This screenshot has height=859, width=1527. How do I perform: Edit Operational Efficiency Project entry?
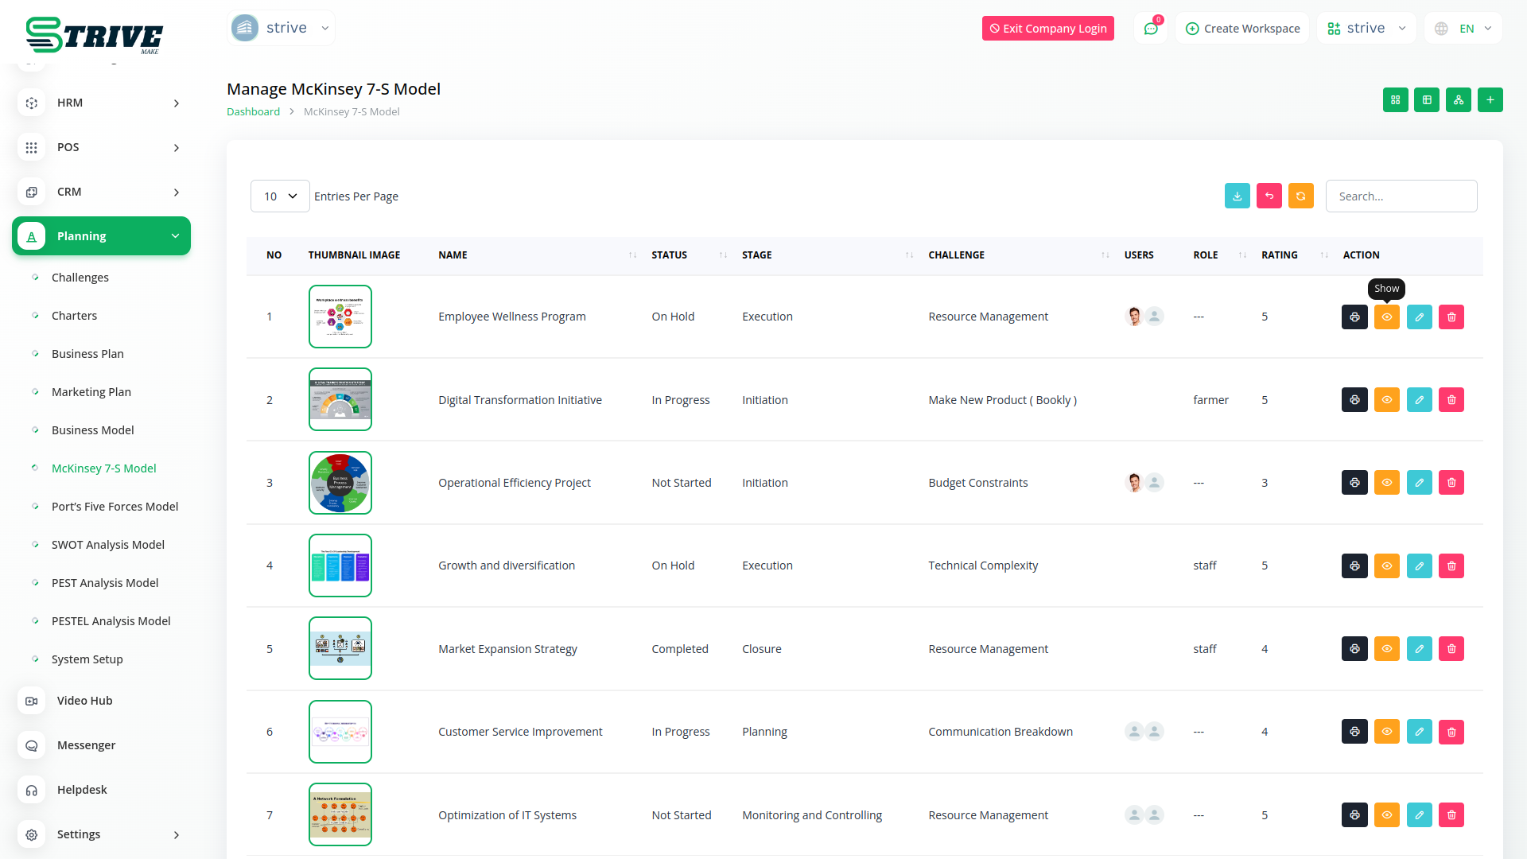click(x=1419, y=483)
